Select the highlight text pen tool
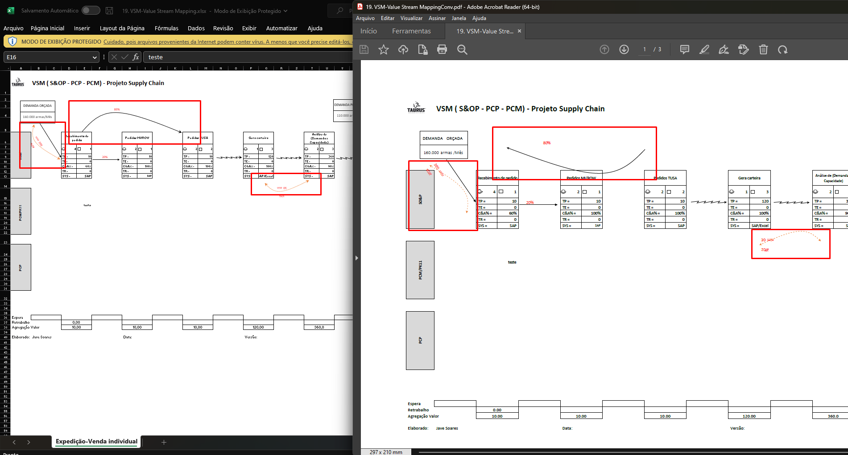The height and width of the screenshot is (455, 848). [x=704, y=49]
